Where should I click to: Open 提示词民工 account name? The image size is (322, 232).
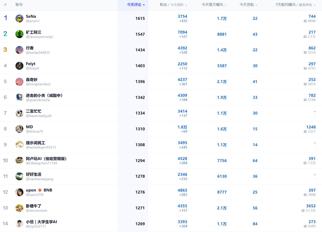35,143
